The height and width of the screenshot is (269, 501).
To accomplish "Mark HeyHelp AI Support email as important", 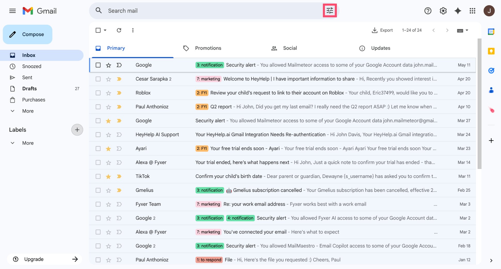I will 119,135.
